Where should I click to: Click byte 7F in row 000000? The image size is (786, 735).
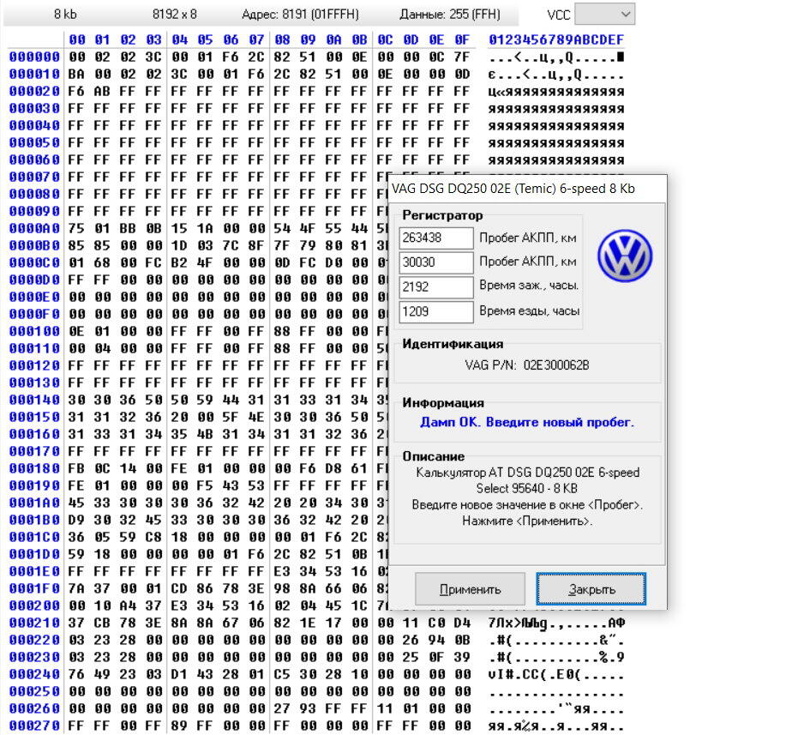[462, 57]
